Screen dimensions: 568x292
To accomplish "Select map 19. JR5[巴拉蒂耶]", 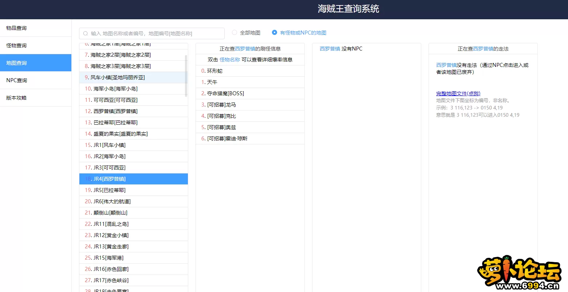I will (134, 190).
